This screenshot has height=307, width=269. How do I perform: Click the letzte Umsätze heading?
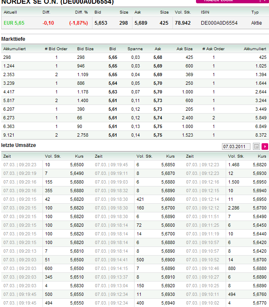(19, 145)
